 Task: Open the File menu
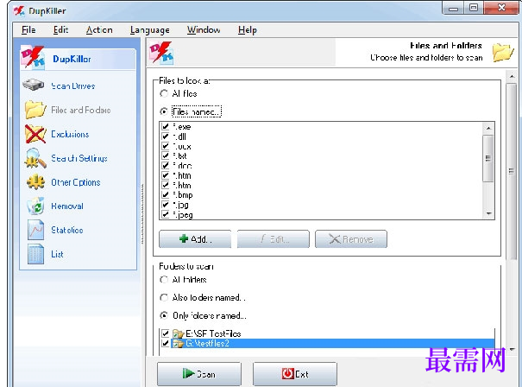pos(28,30)
